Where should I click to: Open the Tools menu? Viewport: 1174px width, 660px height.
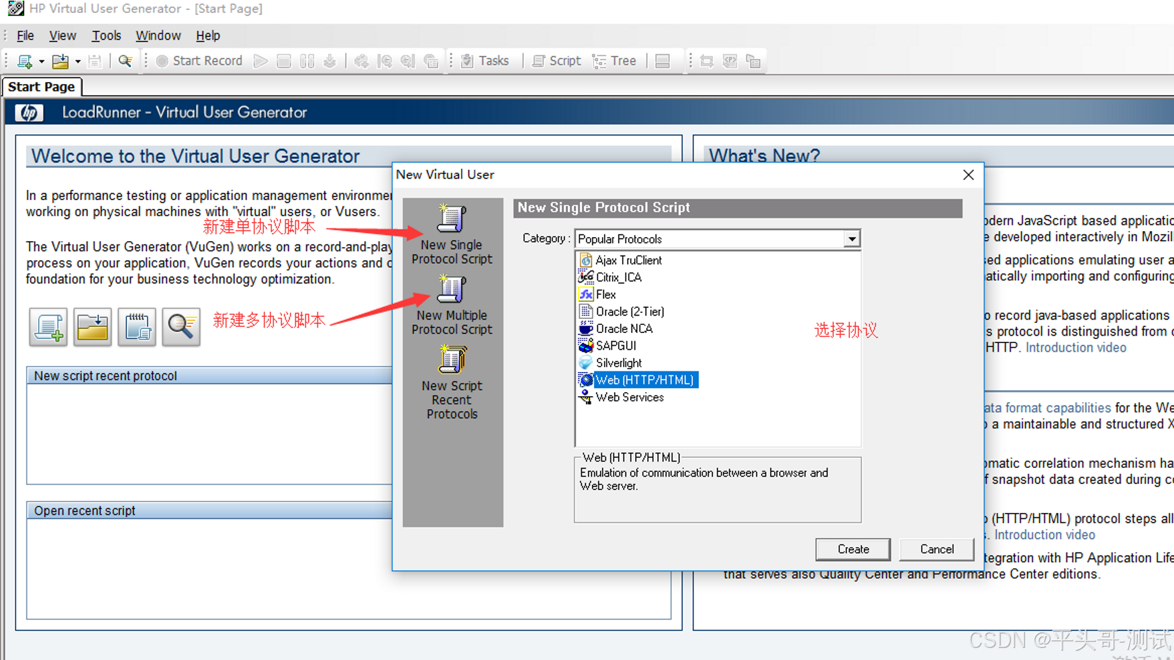(106, 36)
